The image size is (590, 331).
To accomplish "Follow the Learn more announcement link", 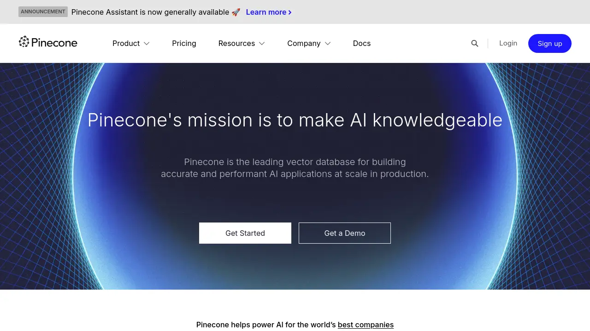I will pyautogui.click(x=269, y=12).
